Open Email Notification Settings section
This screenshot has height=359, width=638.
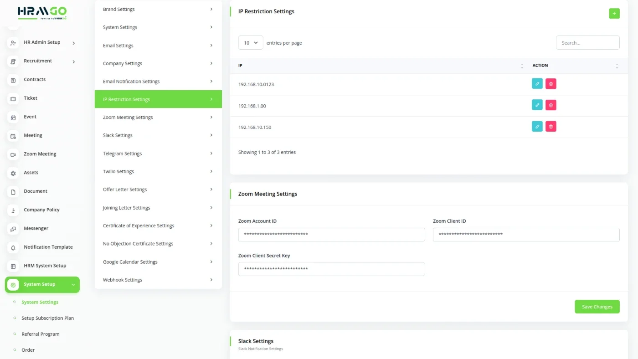pos(158,82)
